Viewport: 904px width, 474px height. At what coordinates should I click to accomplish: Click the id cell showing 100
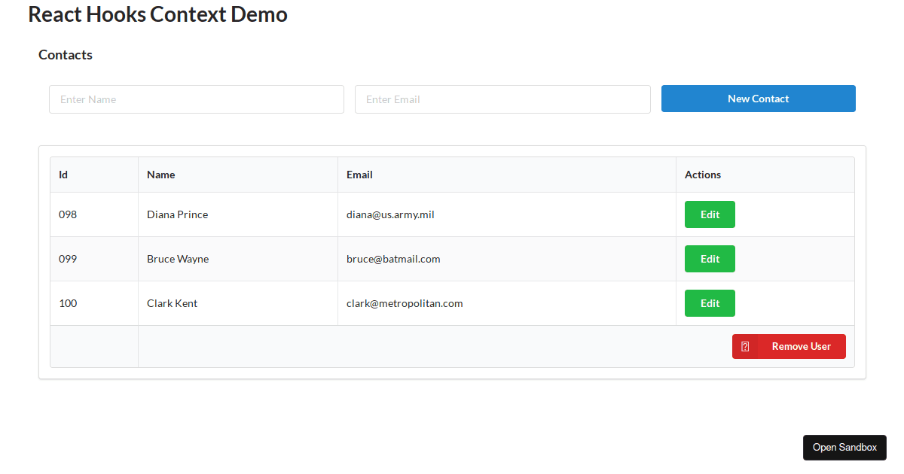click(68, 303)
